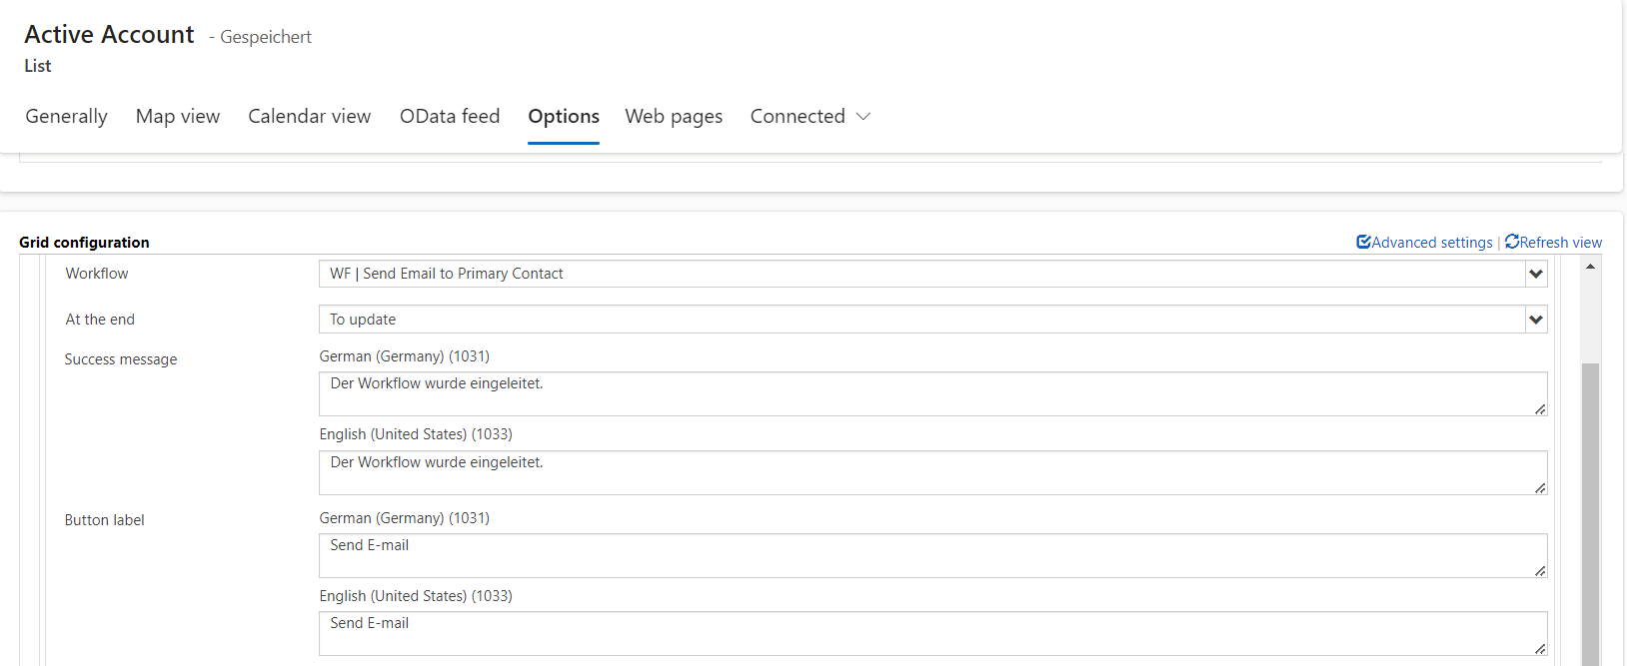This screenshot has height=666, width=1627.
Task: Open the Web pages tab
Action: click(674, 117)
